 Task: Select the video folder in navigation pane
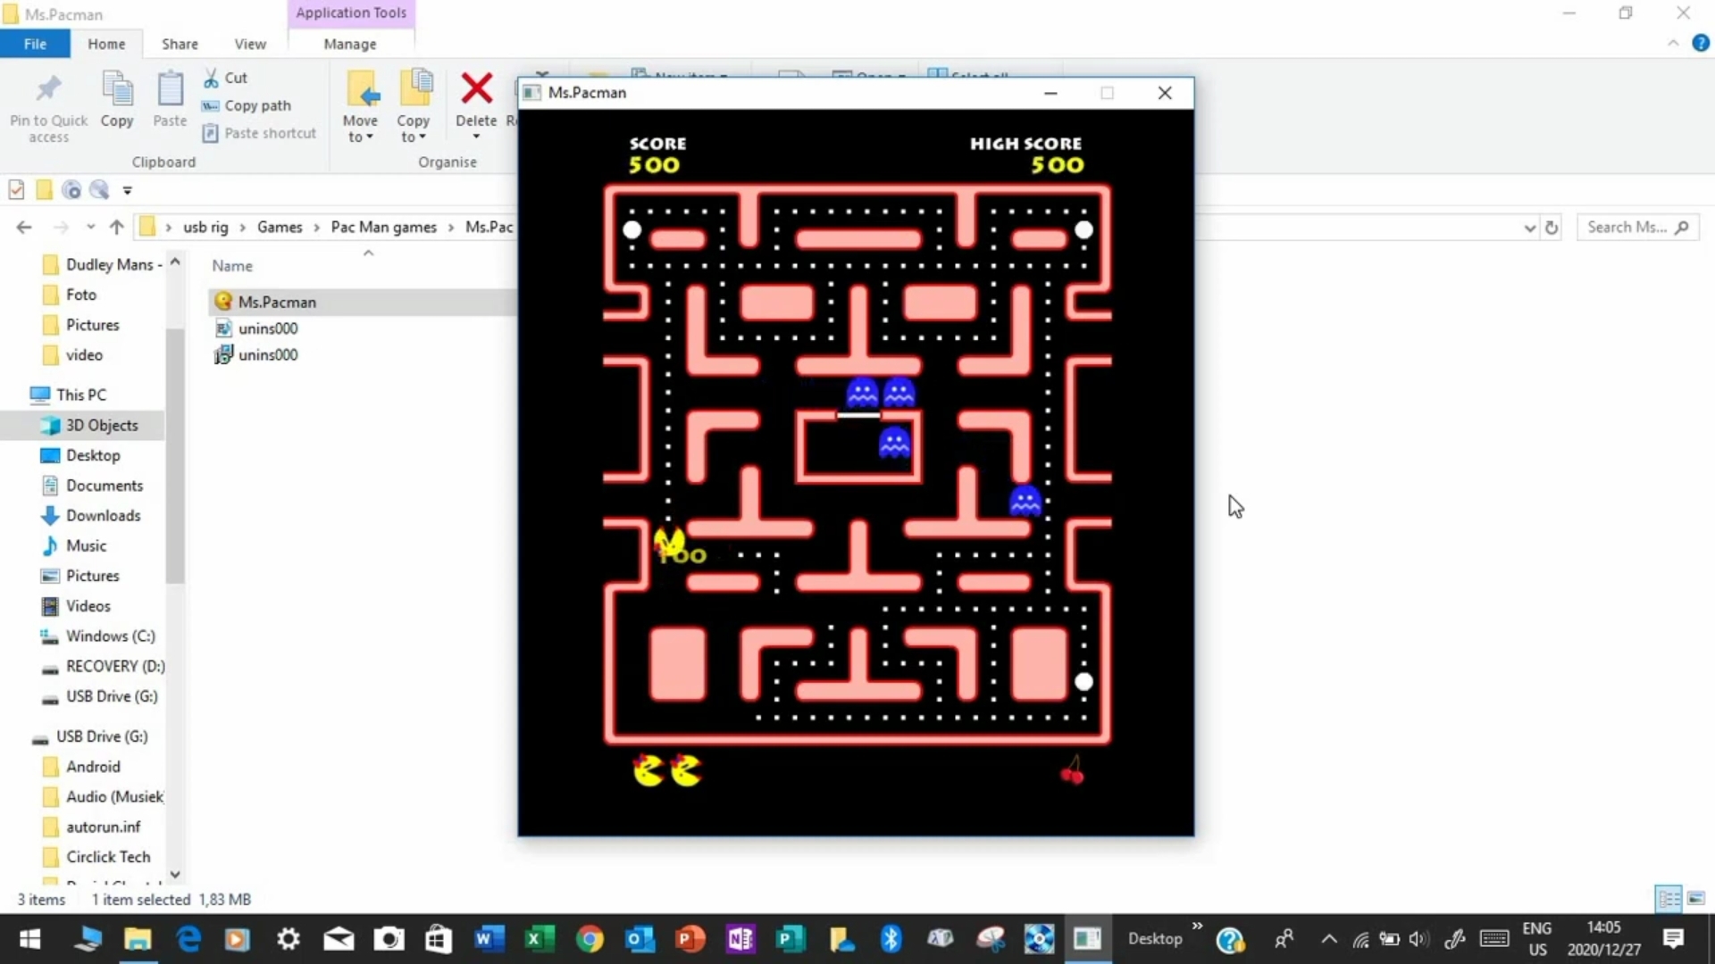tap(84, 355)
